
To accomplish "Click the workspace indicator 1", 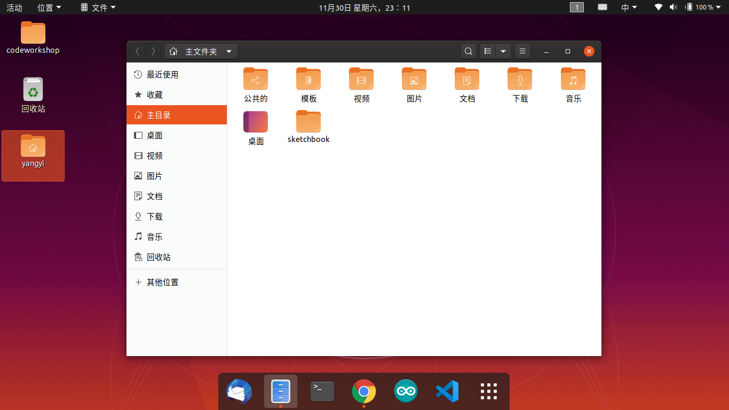I will (577, 7).
